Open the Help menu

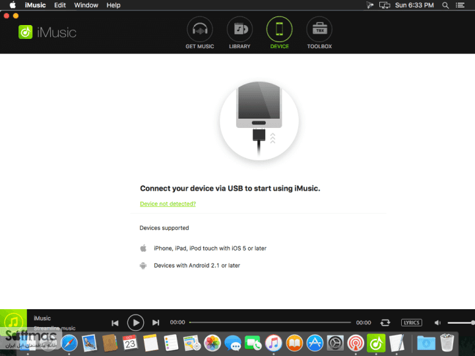[113, 5]
